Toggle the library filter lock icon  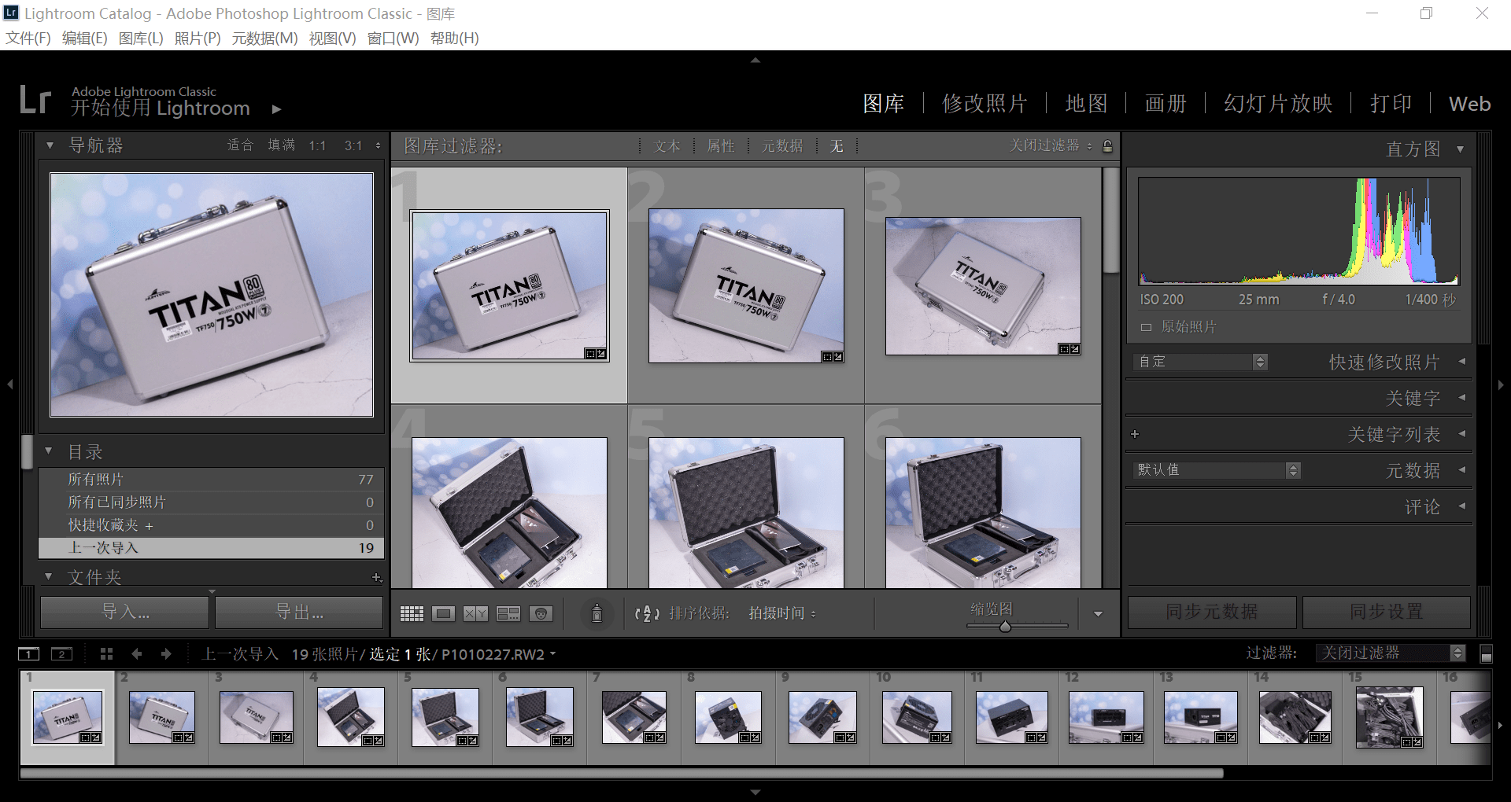click(1107, 145)
